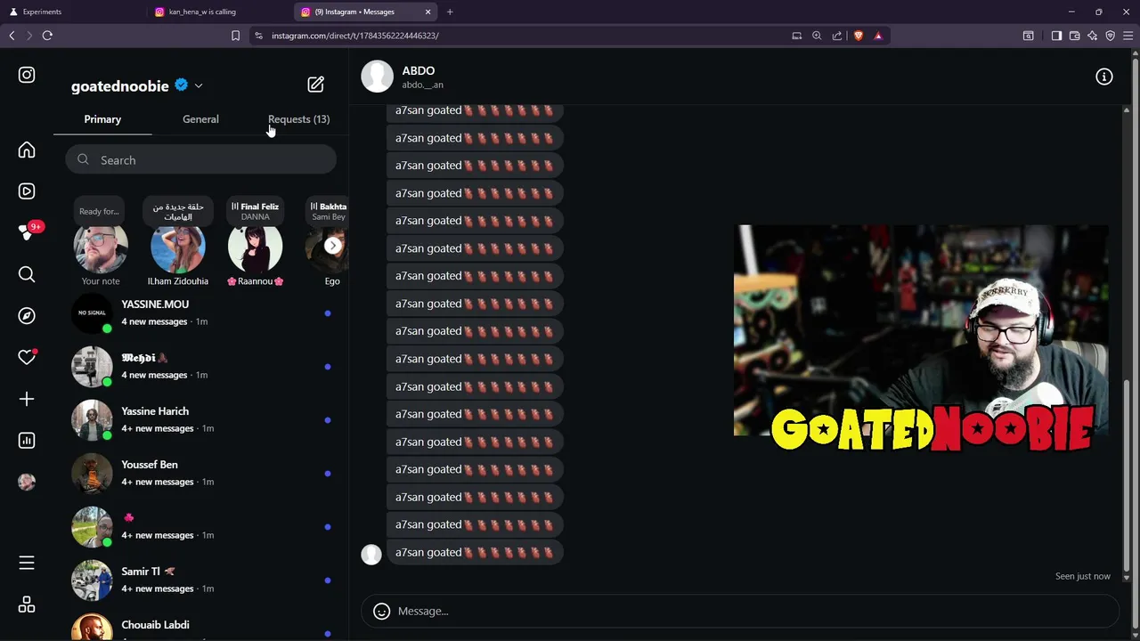1140x641 pixels.
Task: Open the Search magnifier in sidebar
Action: pos(27,274)
